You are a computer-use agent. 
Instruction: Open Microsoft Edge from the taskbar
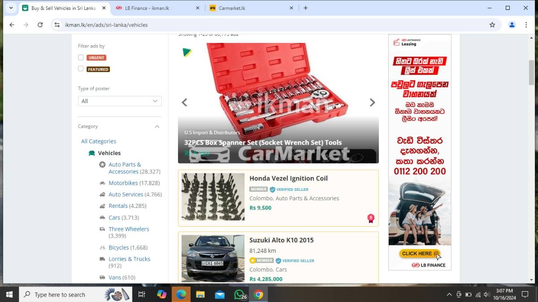[181, 294]
